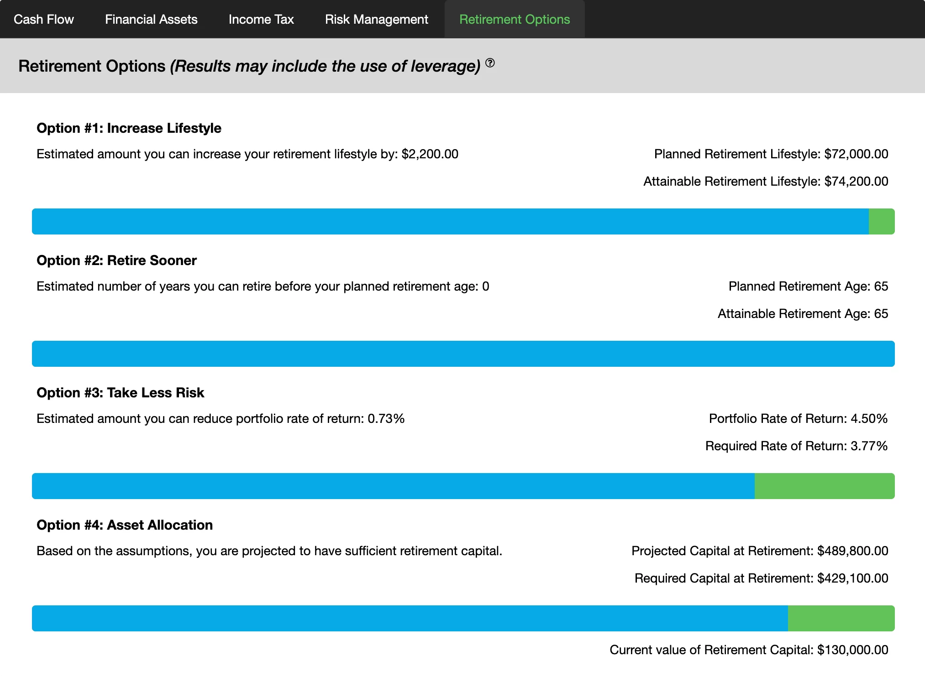The image size is (925, 677).
Task: Click the Option #2: Retire Sooner heading
Action: point(116,260)
